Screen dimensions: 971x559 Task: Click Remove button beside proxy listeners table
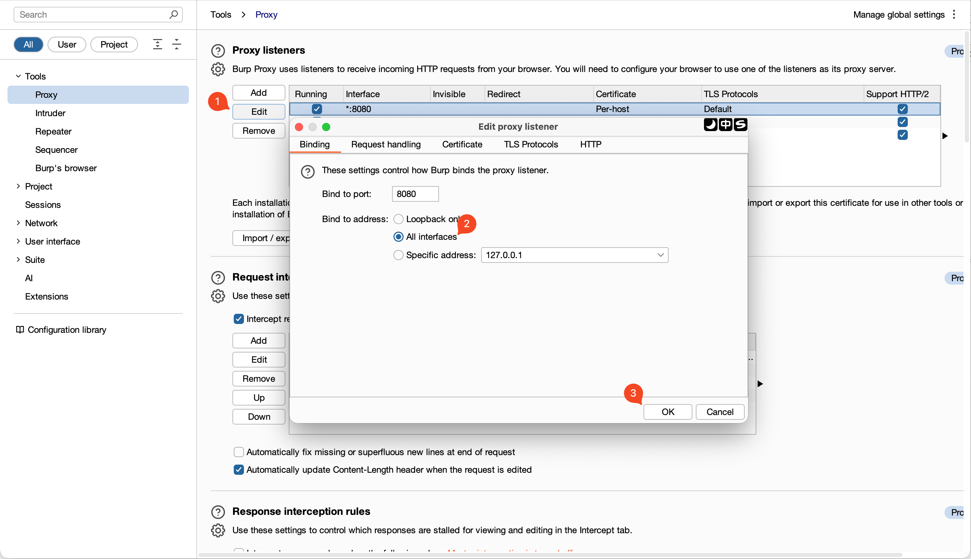tap(259, 131)
